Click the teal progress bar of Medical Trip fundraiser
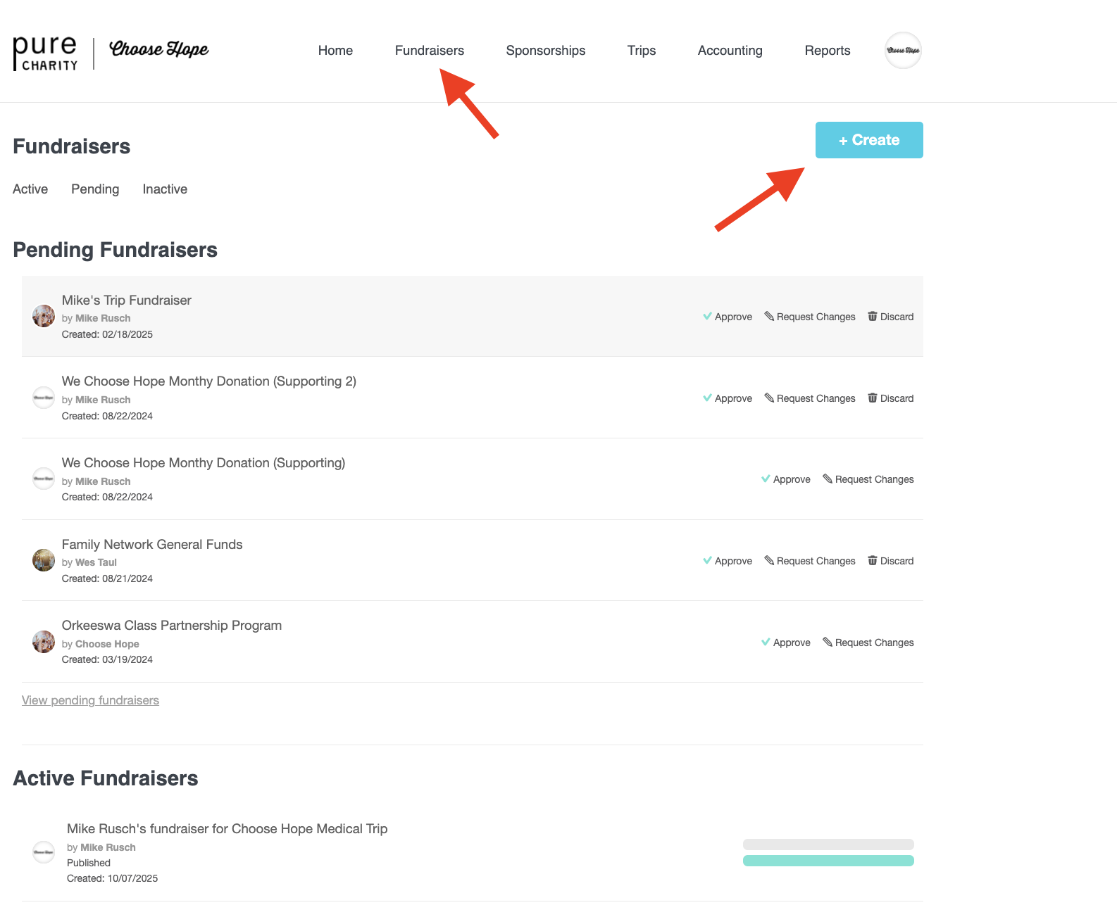Image resolution: width=1117 pixels, height=905 pixels. tap(828, 861)
